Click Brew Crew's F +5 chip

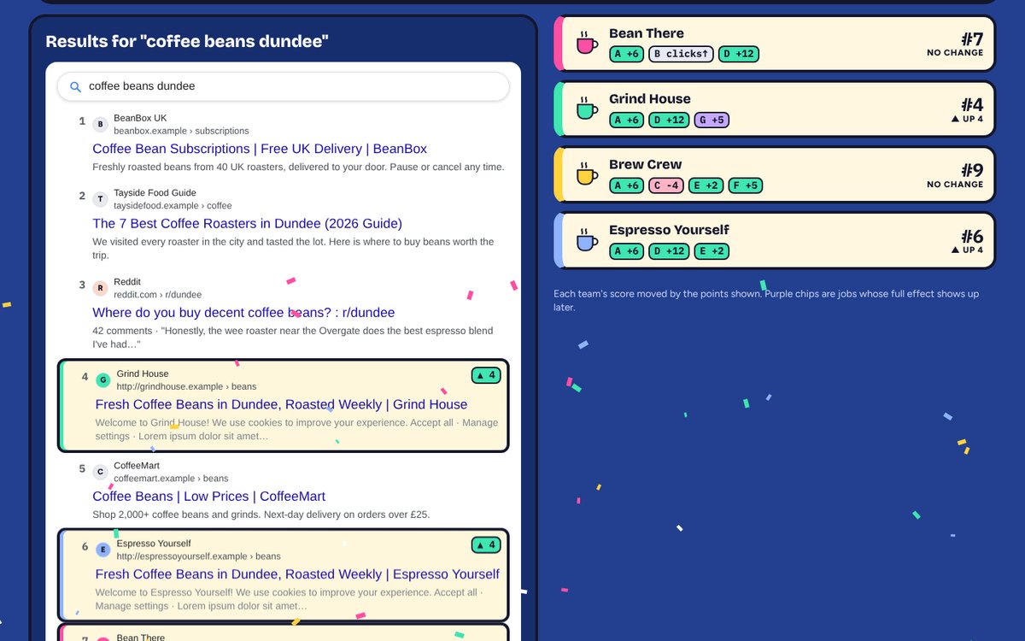[746, 185]
